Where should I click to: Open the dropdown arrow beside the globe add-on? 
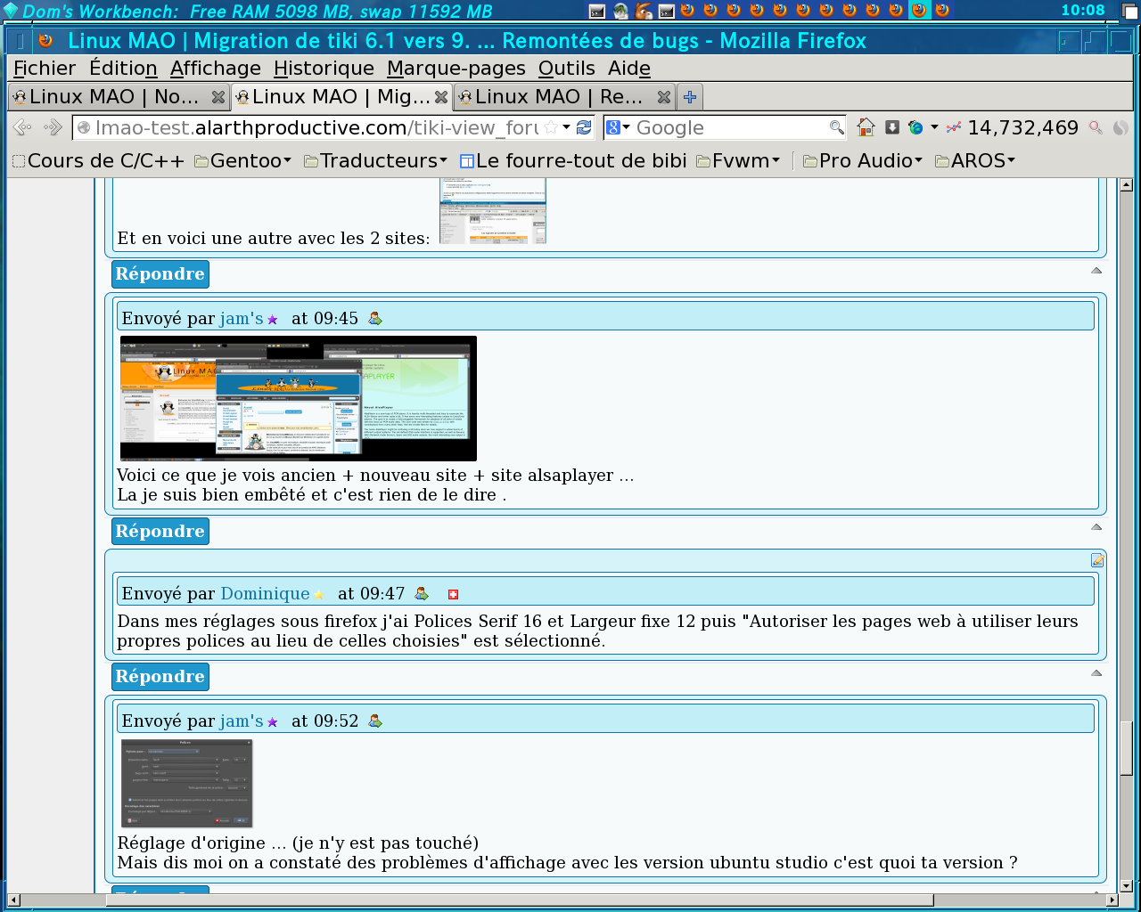pyautogui.click(x=934, y=127)
